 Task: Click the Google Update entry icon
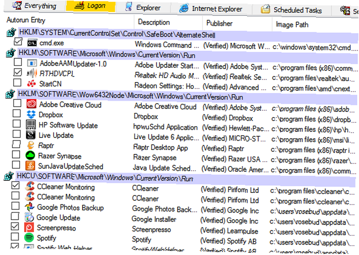tap(29, 217)
